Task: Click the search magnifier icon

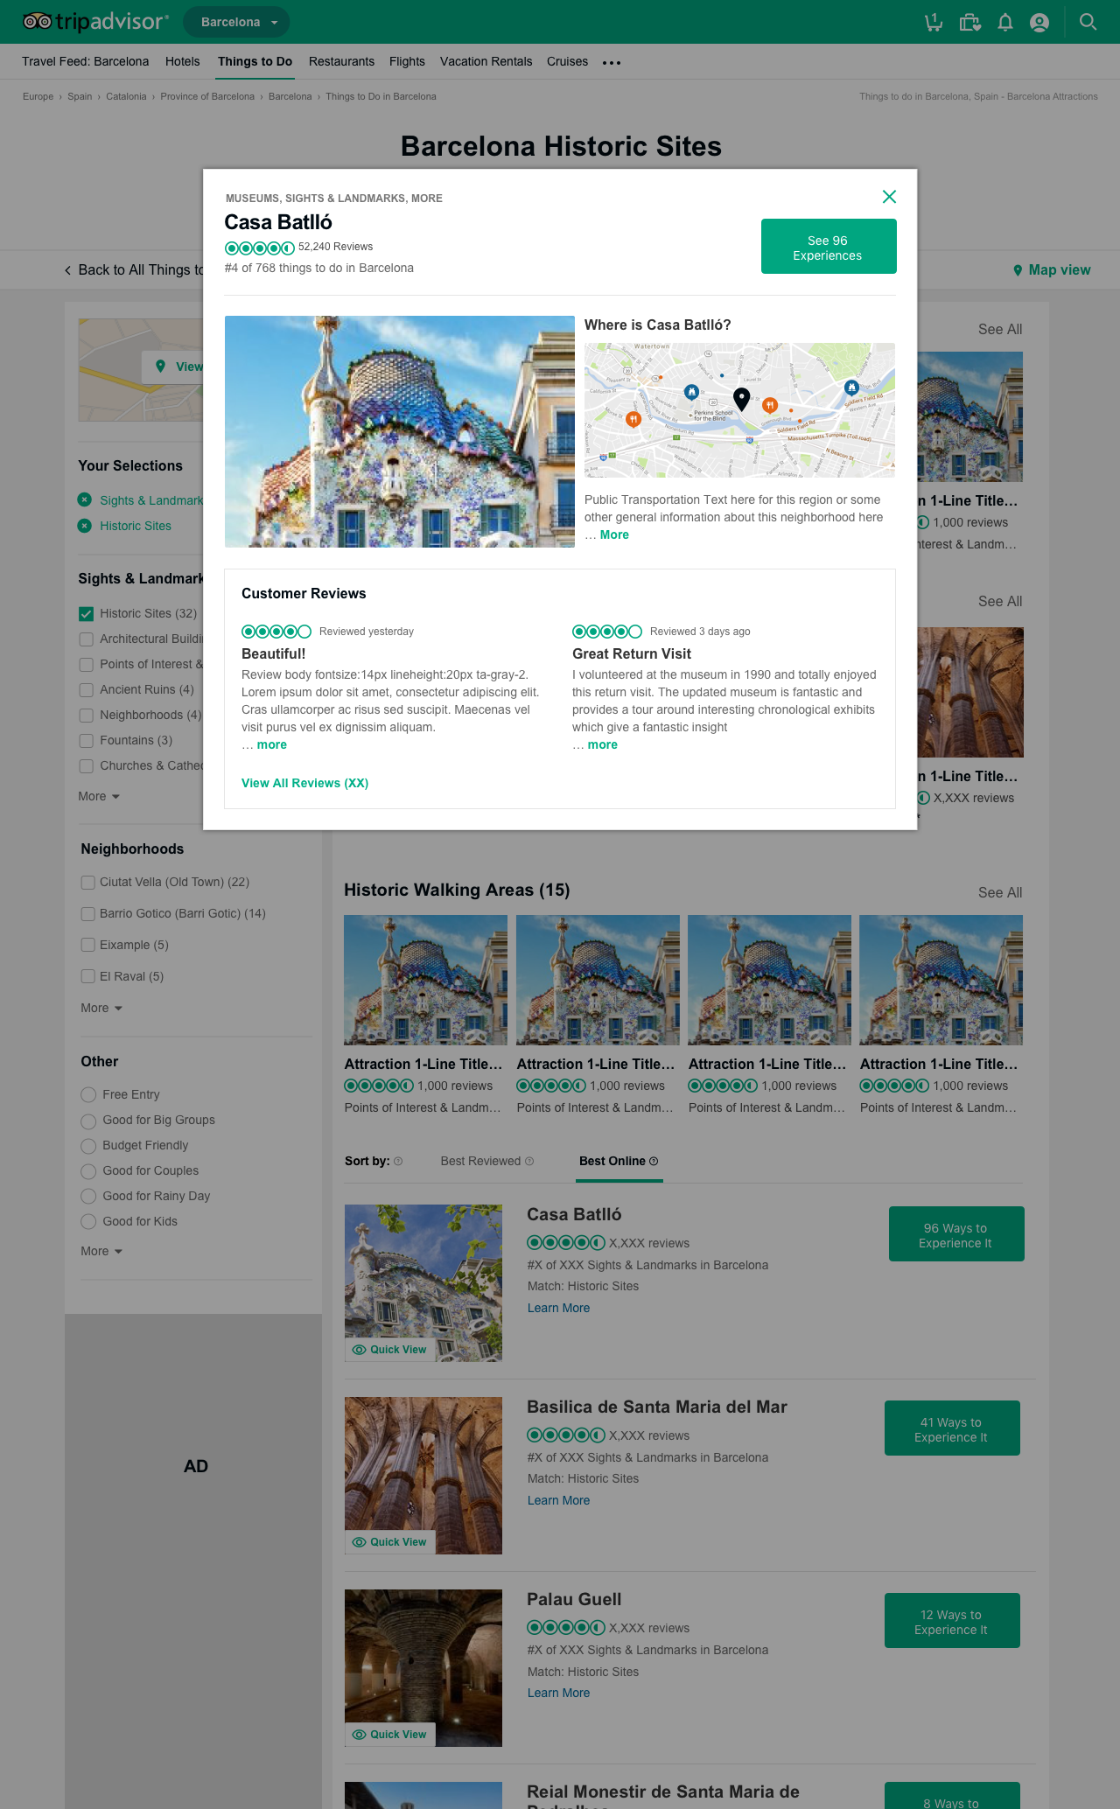Action: [1088, 22]
